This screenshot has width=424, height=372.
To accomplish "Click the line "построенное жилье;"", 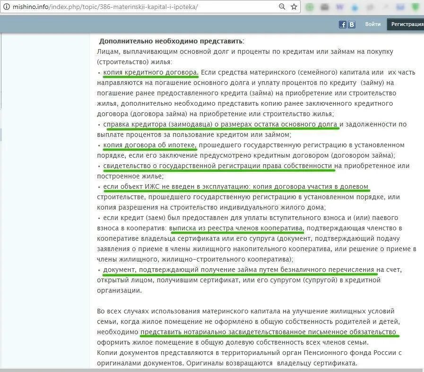I will tap(130, 177).
